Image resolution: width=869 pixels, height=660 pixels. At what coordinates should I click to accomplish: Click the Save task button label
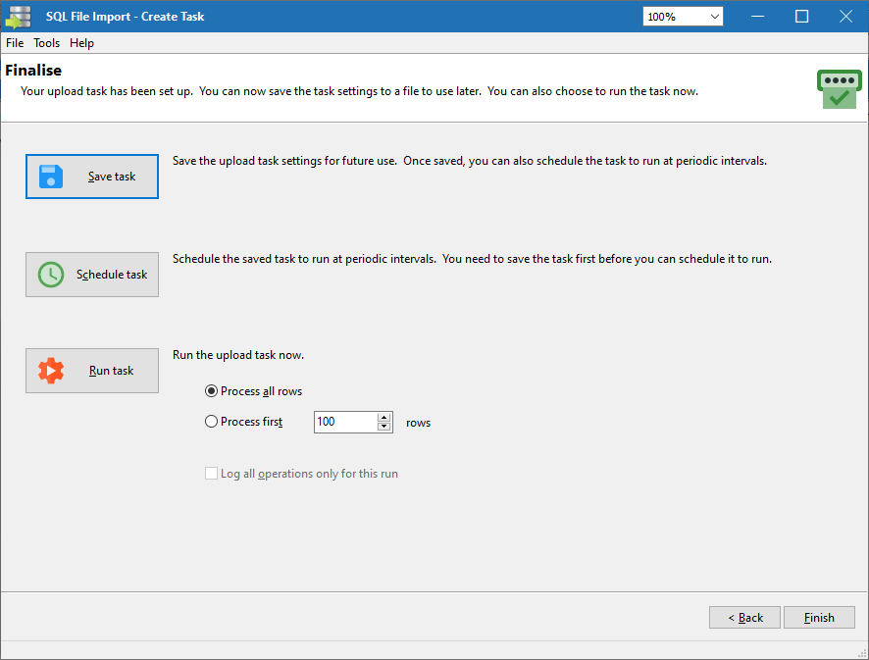[x=112, y=177]
